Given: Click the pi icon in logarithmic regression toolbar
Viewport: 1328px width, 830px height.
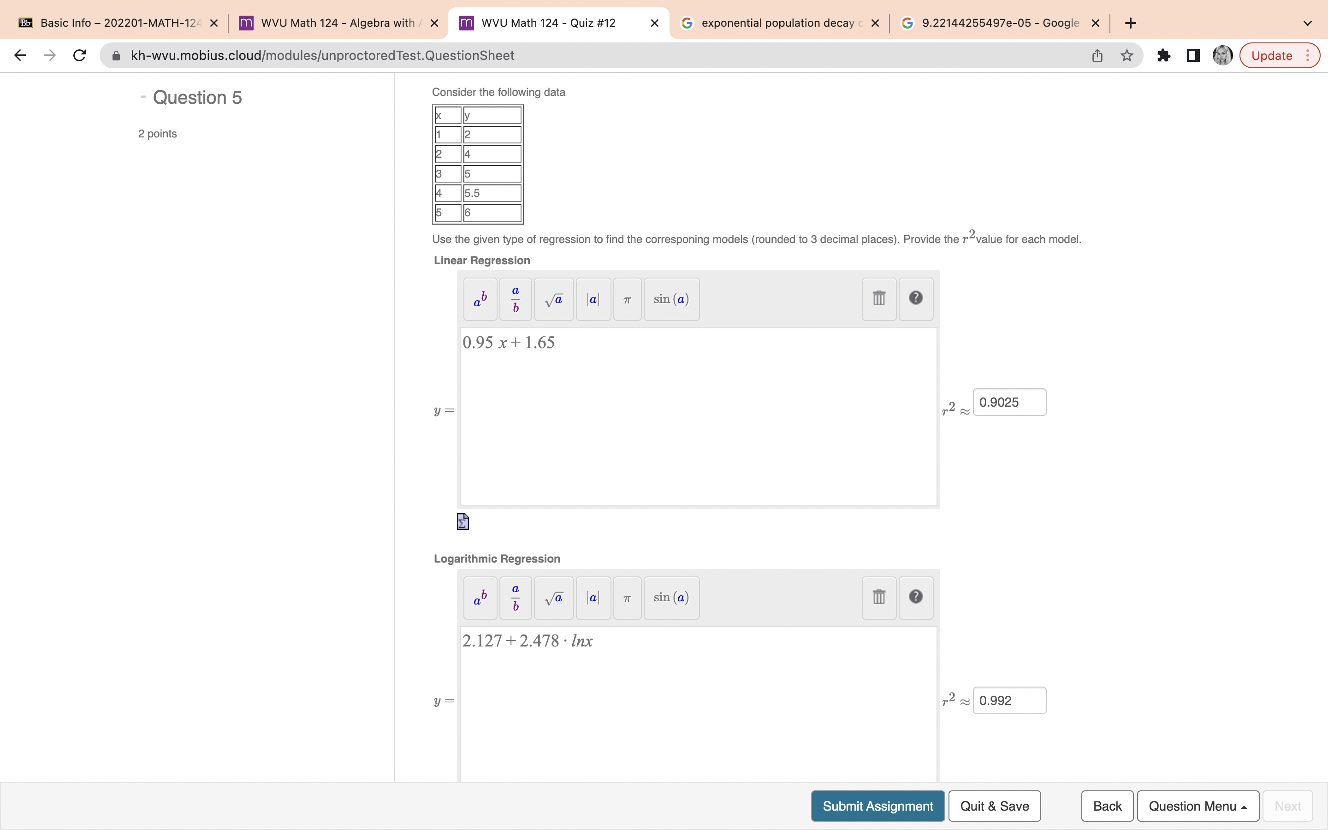Looking at the screenshot, I should click(x=628, y=597).
